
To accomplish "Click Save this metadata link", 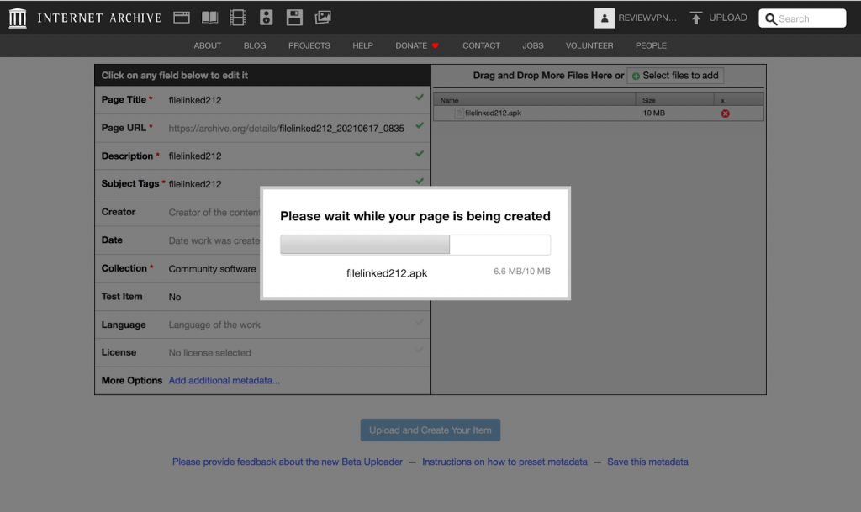I will (x=647, y=462).
